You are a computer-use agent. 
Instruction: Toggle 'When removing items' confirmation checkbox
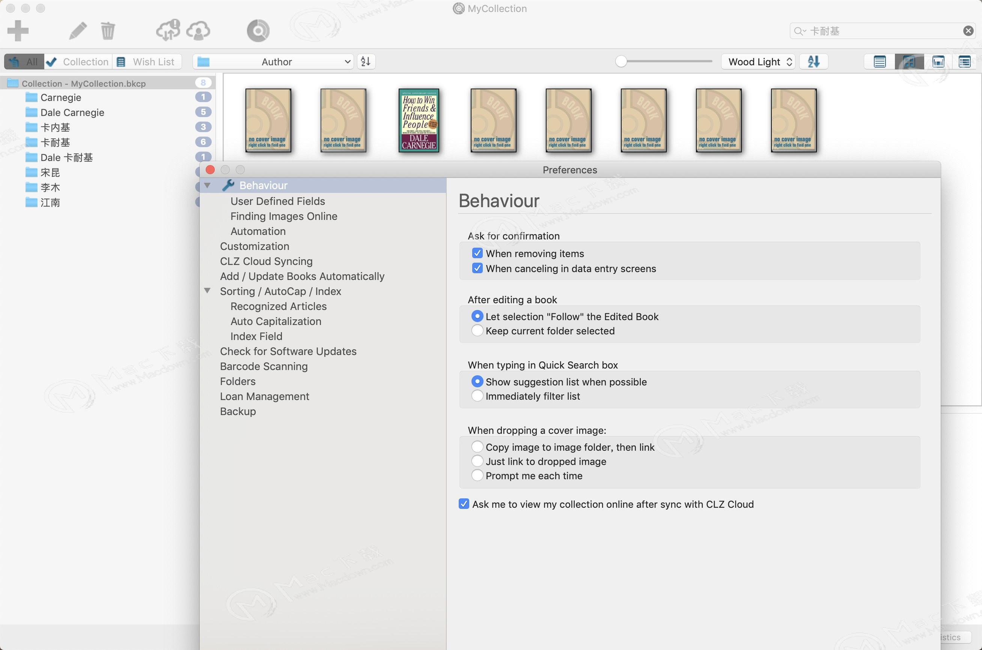(476, 253)
